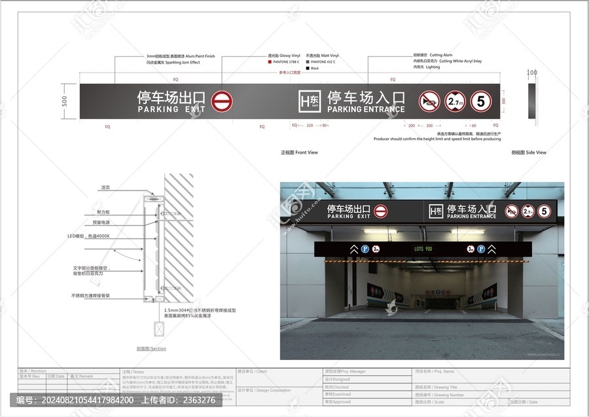The image size is (589, 417).
Task: Click the 透光贴 Glossy Vinyl label
Action: pos(284,56)
